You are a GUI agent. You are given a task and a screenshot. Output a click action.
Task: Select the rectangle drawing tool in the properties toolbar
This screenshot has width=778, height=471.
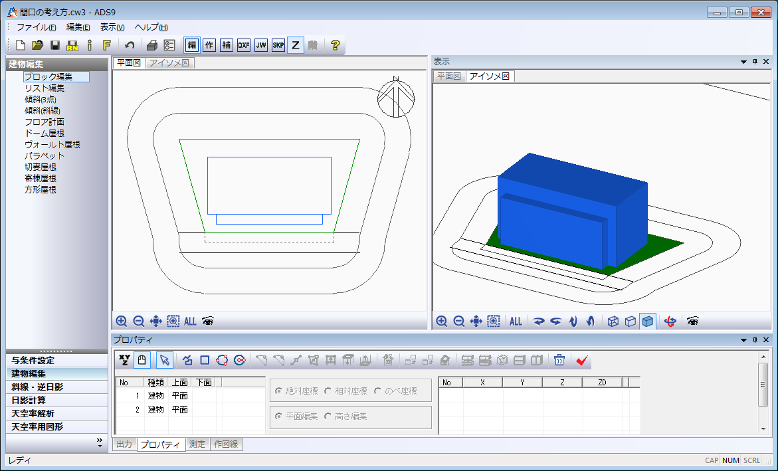coord(205,360)
